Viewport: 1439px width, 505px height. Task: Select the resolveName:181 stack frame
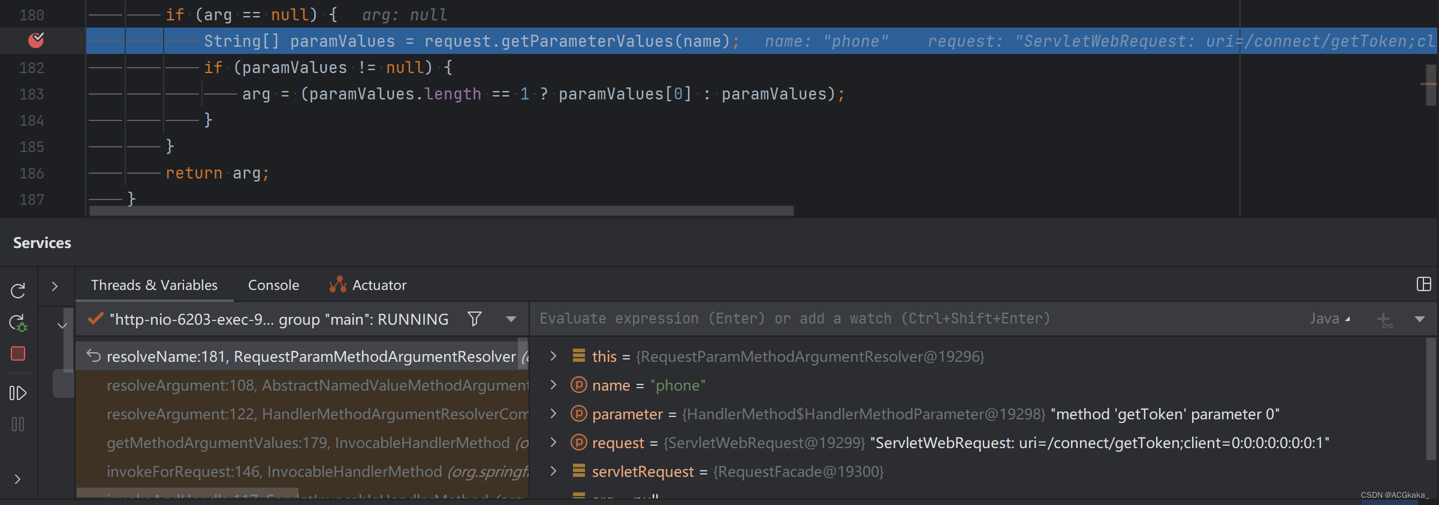point(302,356)
